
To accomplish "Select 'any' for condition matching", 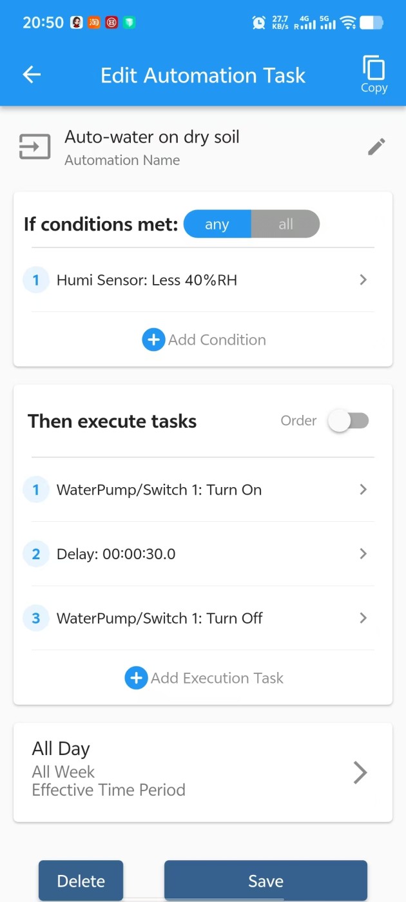I will click(217, 224).
